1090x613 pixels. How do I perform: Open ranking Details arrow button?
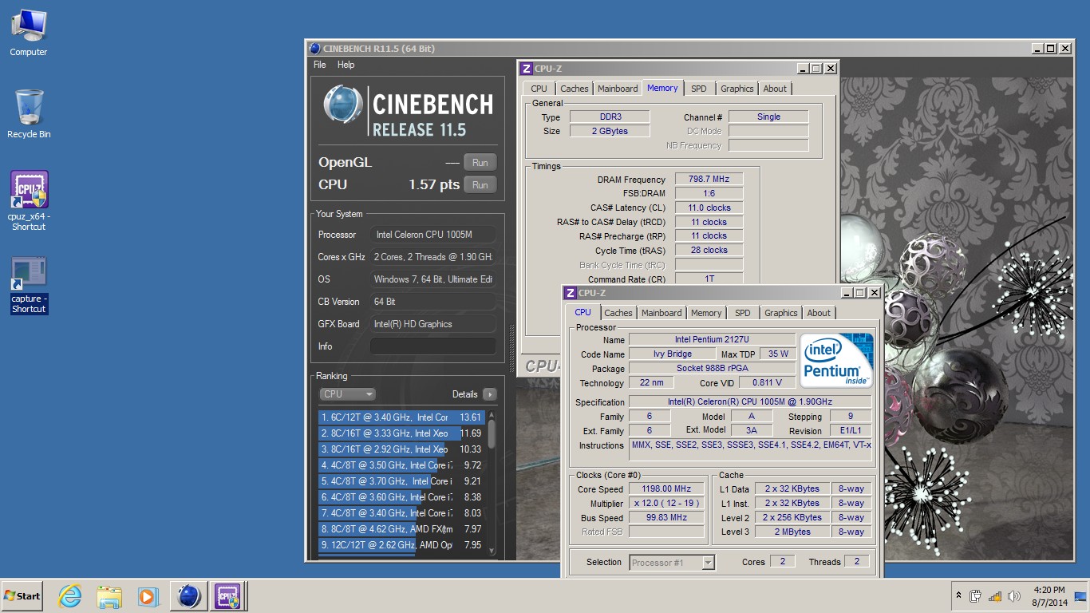coord(489,394)
